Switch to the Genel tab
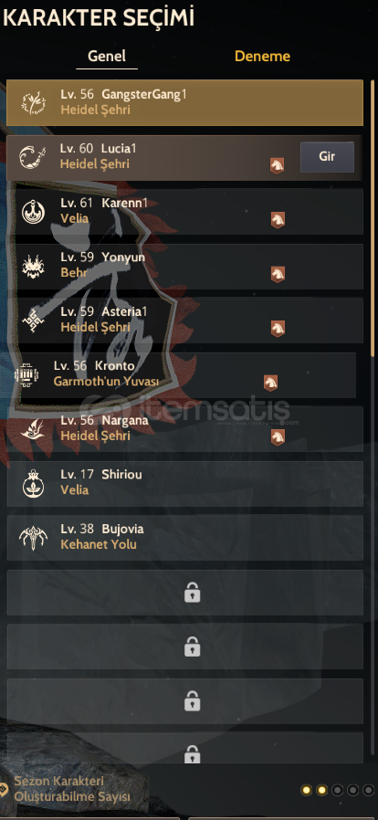 pyautogui.click(x=107, y=56)
